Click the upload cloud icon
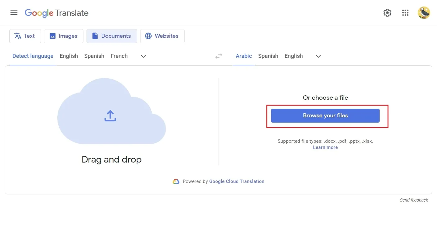This screenshot has height=226, width=437. 110,115
